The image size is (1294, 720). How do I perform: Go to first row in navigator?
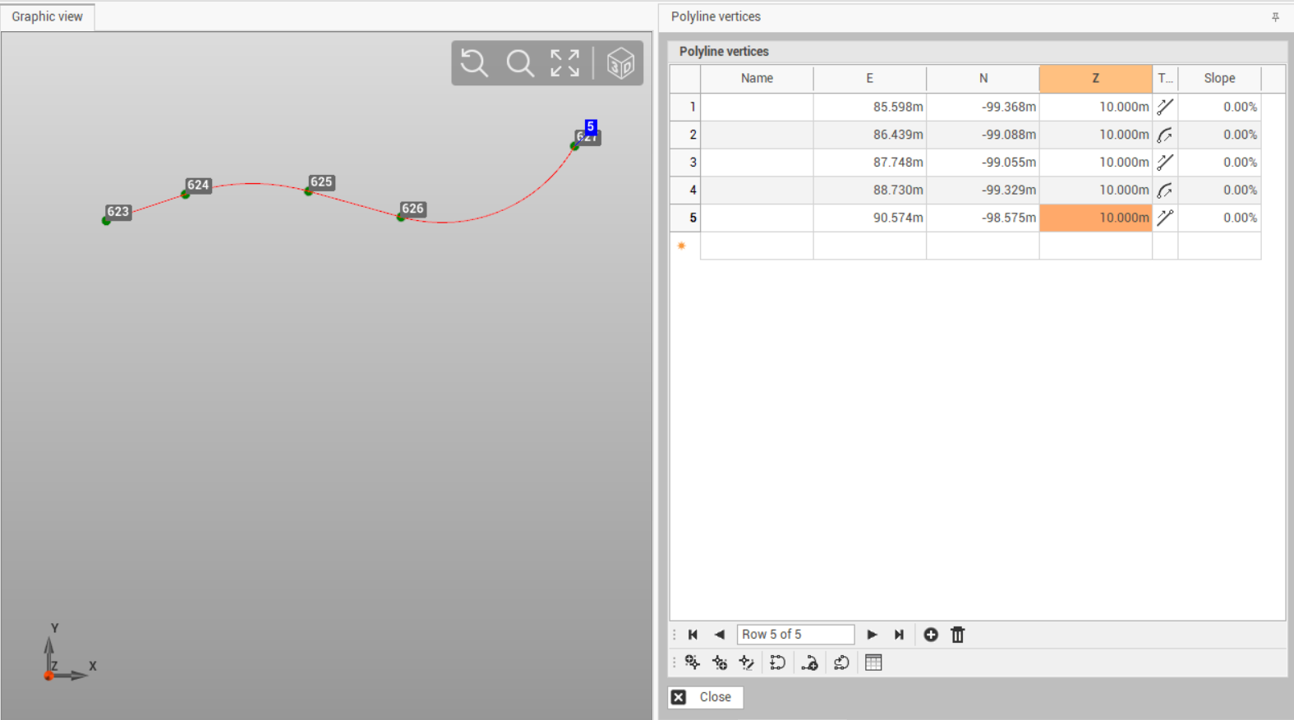pos(693,635)
